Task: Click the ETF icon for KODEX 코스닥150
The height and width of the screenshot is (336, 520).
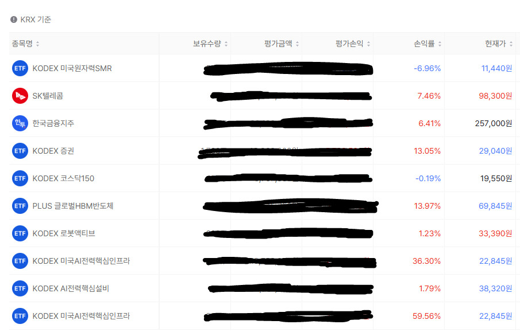Action: click(20, 178)
